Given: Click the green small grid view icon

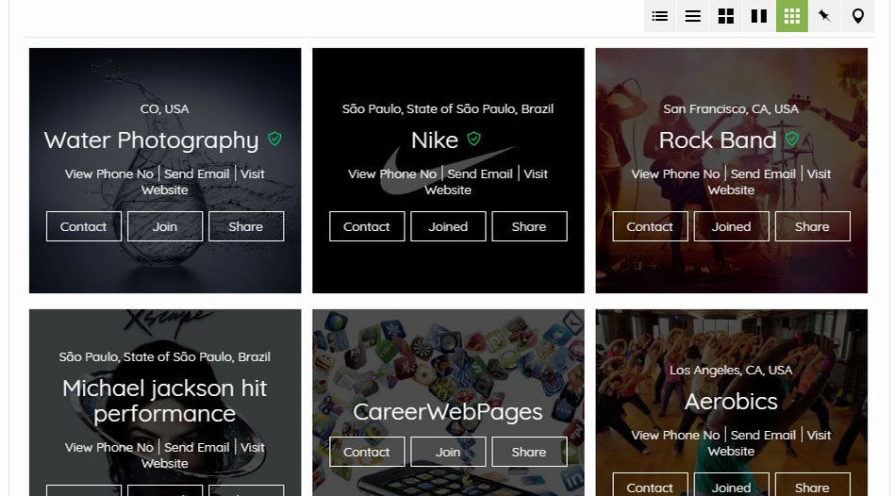Looking at the screenshot, I should point(792,16).
